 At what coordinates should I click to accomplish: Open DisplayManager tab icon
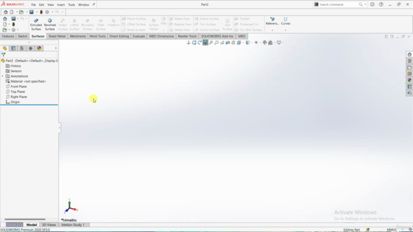(39, 48)
